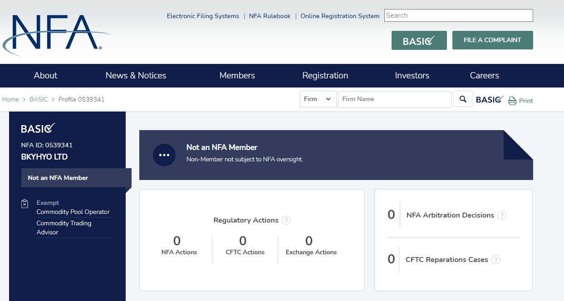The image size is (564, 301).
Task: Click the CFTC Actions count
Action: 243,241
